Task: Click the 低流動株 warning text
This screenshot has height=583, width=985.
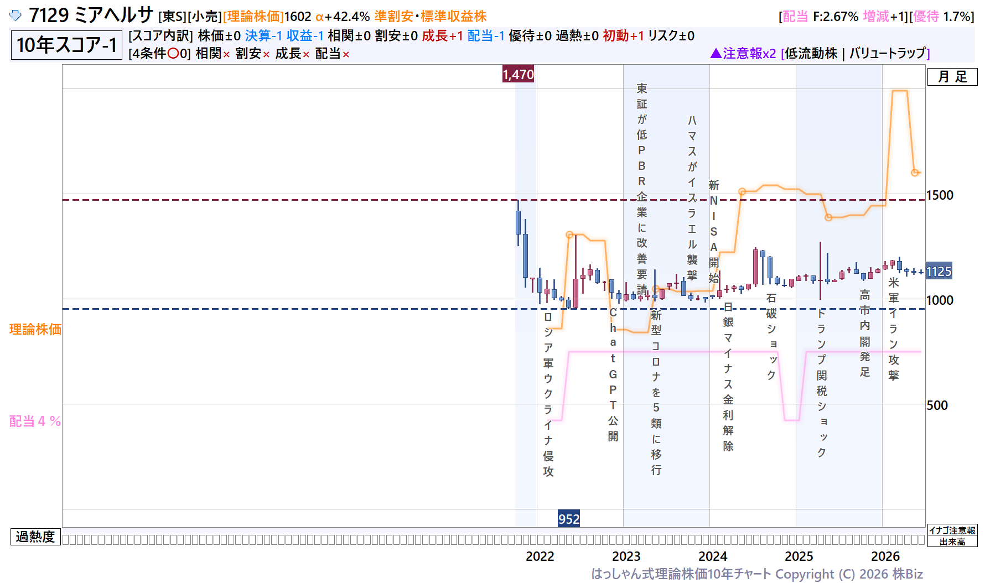Action: tap(811, 53)
